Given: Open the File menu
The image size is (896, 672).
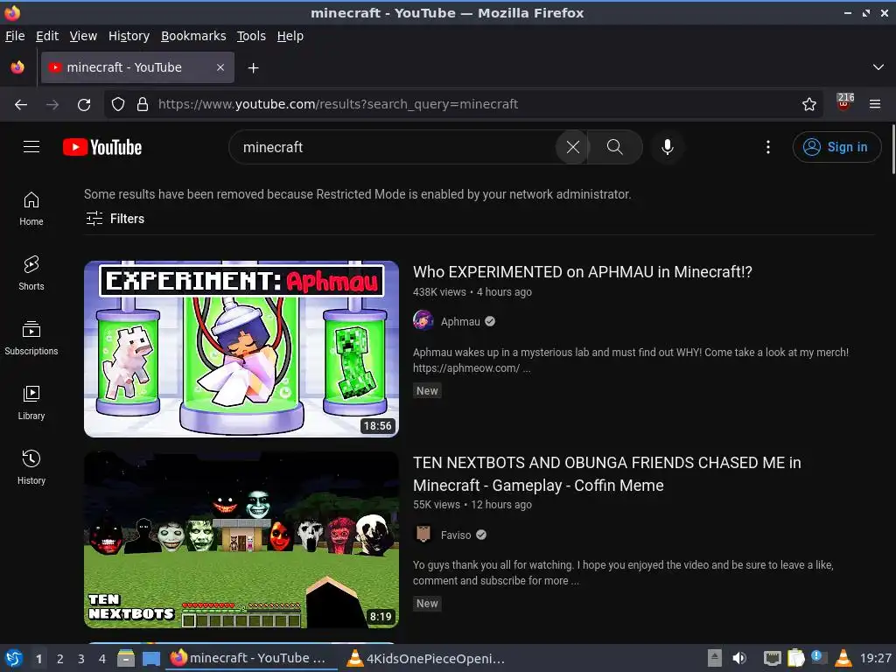Looking at the screenshot, I should [15, 36].
